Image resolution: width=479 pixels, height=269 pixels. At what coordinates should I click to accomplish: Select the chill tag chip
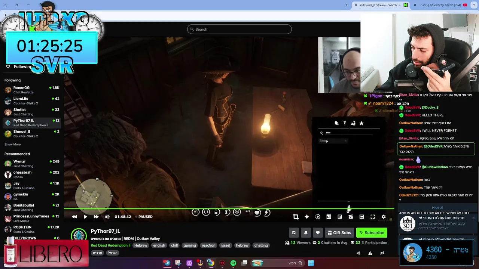pyautogui.click(x=174, y=245)
